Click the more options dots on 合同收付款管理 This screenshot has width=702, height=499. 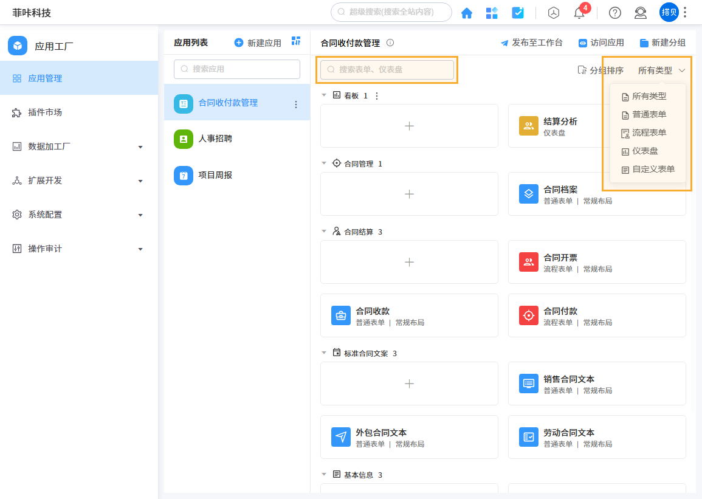coord(296,103)
